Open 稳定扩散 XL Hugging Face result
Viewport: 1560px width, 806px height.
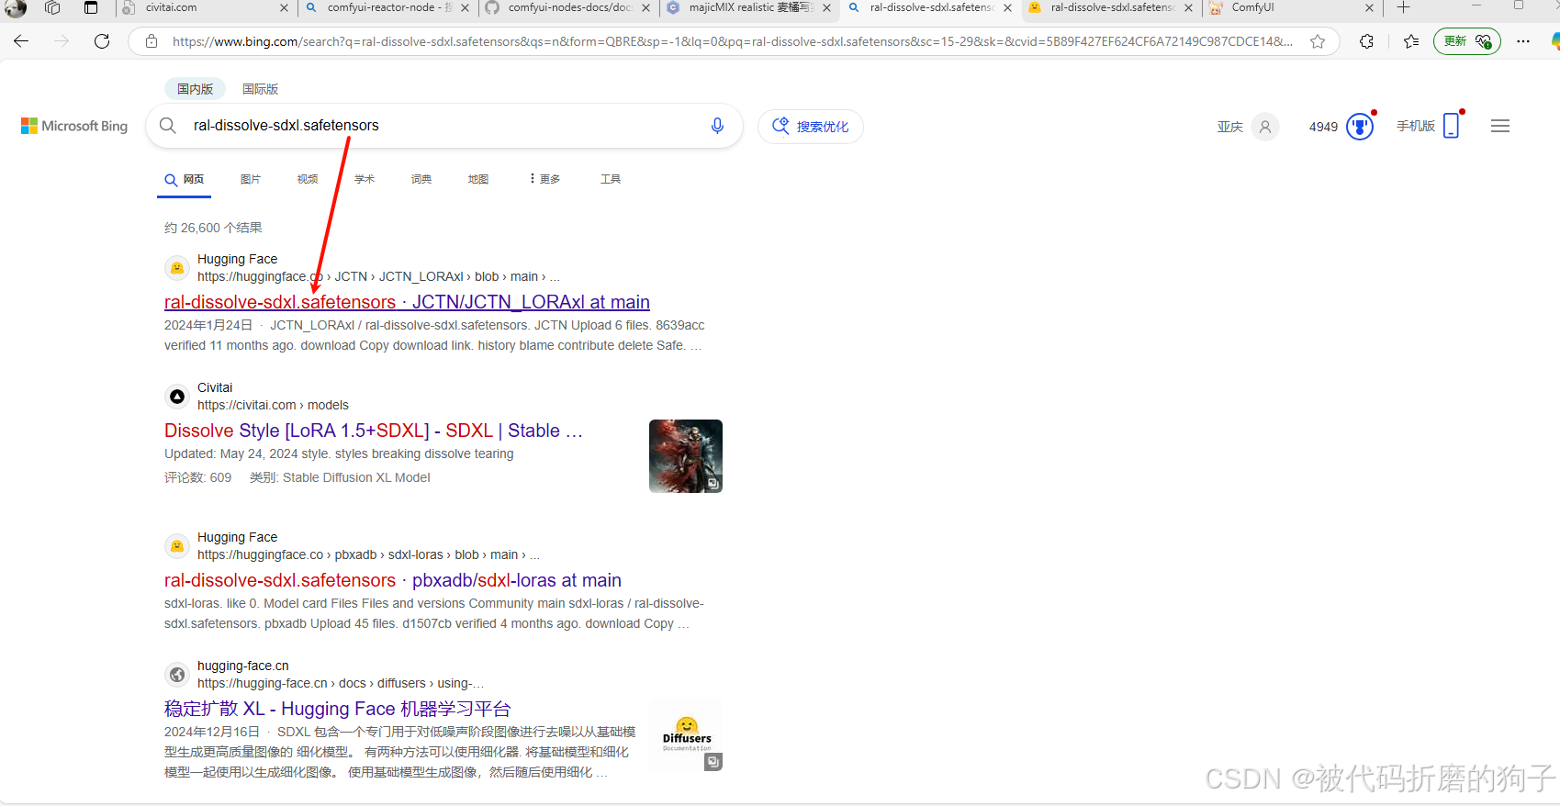(x=337, y=709)
